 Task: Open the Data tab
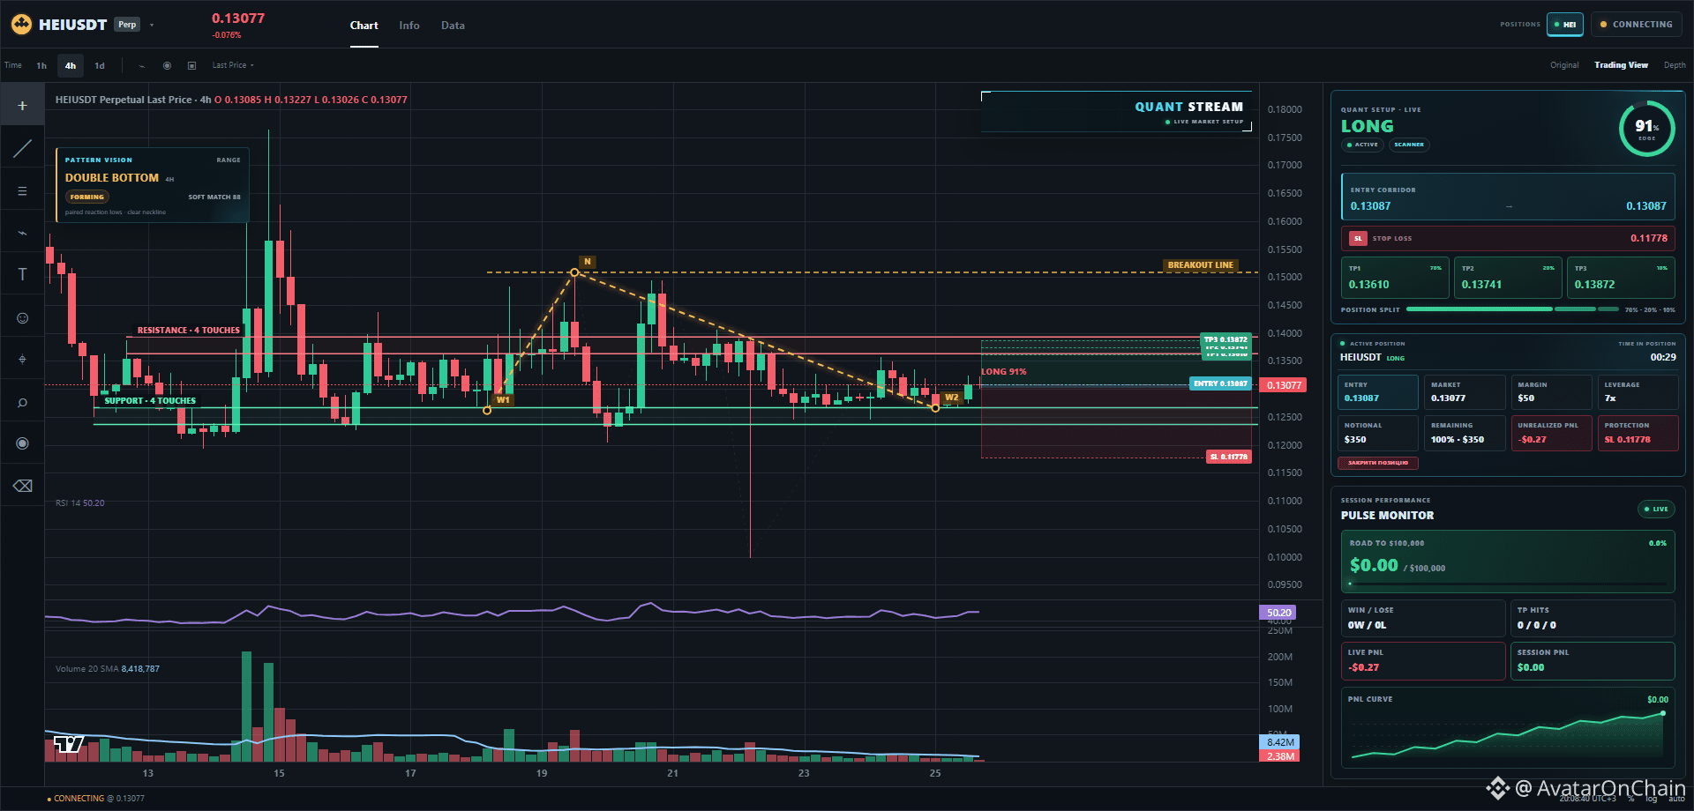pyautogui.click(x=453, y=26)
